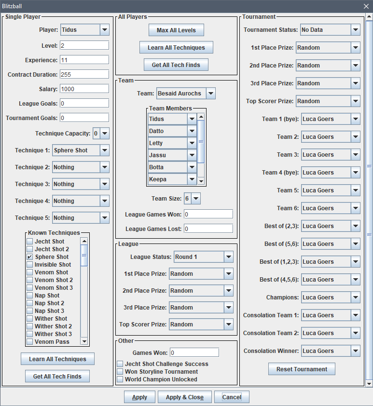The image size is (373, 406).
Task: Click into the Salary input field
Action: 84,89
